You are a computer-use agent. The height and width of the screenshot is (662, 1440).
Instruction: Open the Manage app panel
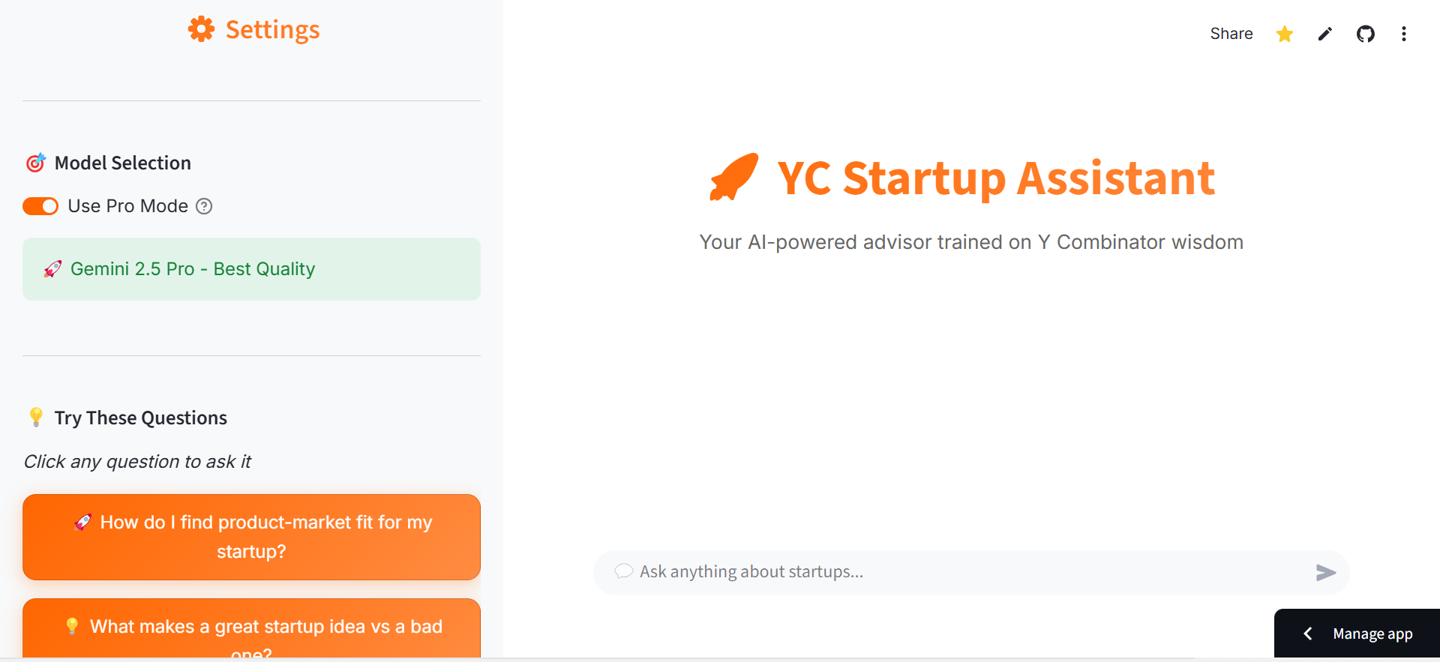1372,634
